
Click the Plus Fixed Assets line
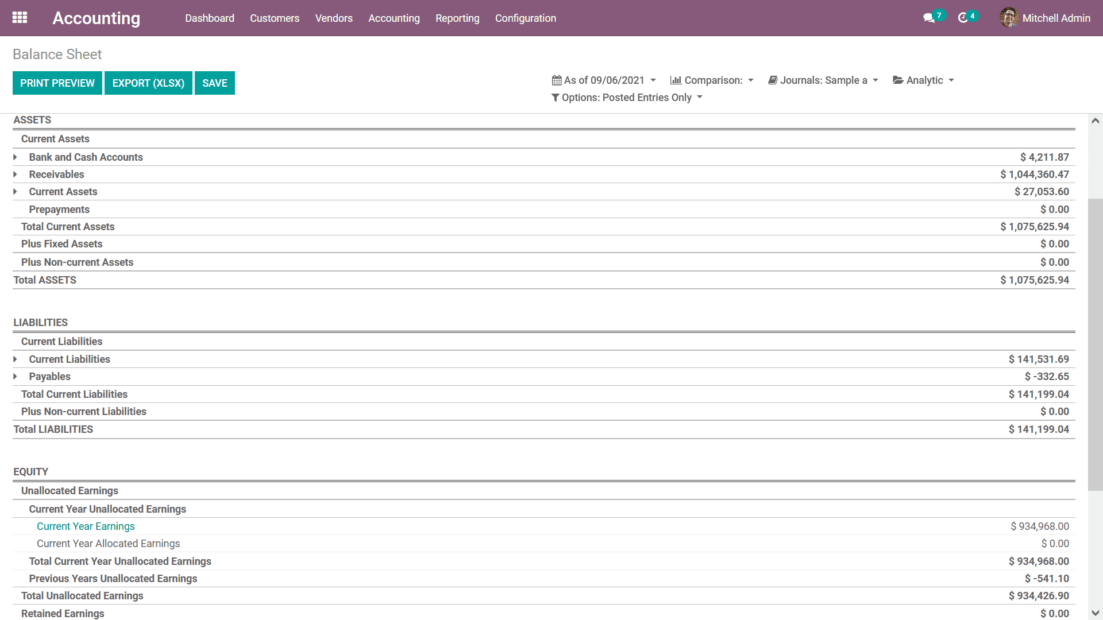[x=544, y=244]
